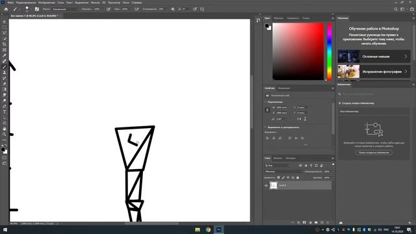Image resolution: width=416 pixels, height=234 pixels.
Task: Select the Rectangular Marquee tool
Action: 5,27
